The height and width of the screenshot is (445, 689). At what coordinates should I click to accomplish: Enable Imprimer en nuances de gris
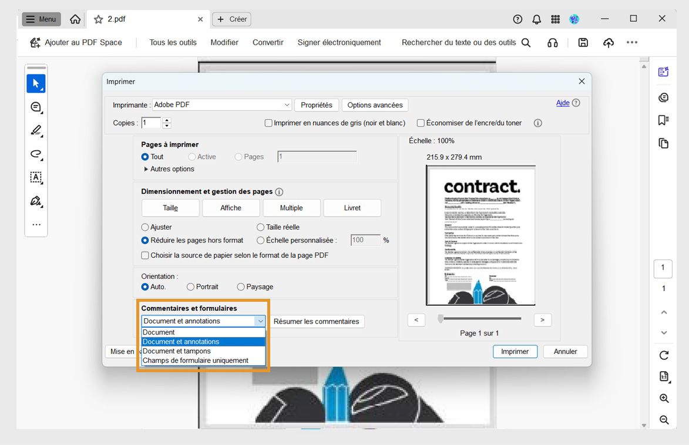coord(268,123)
